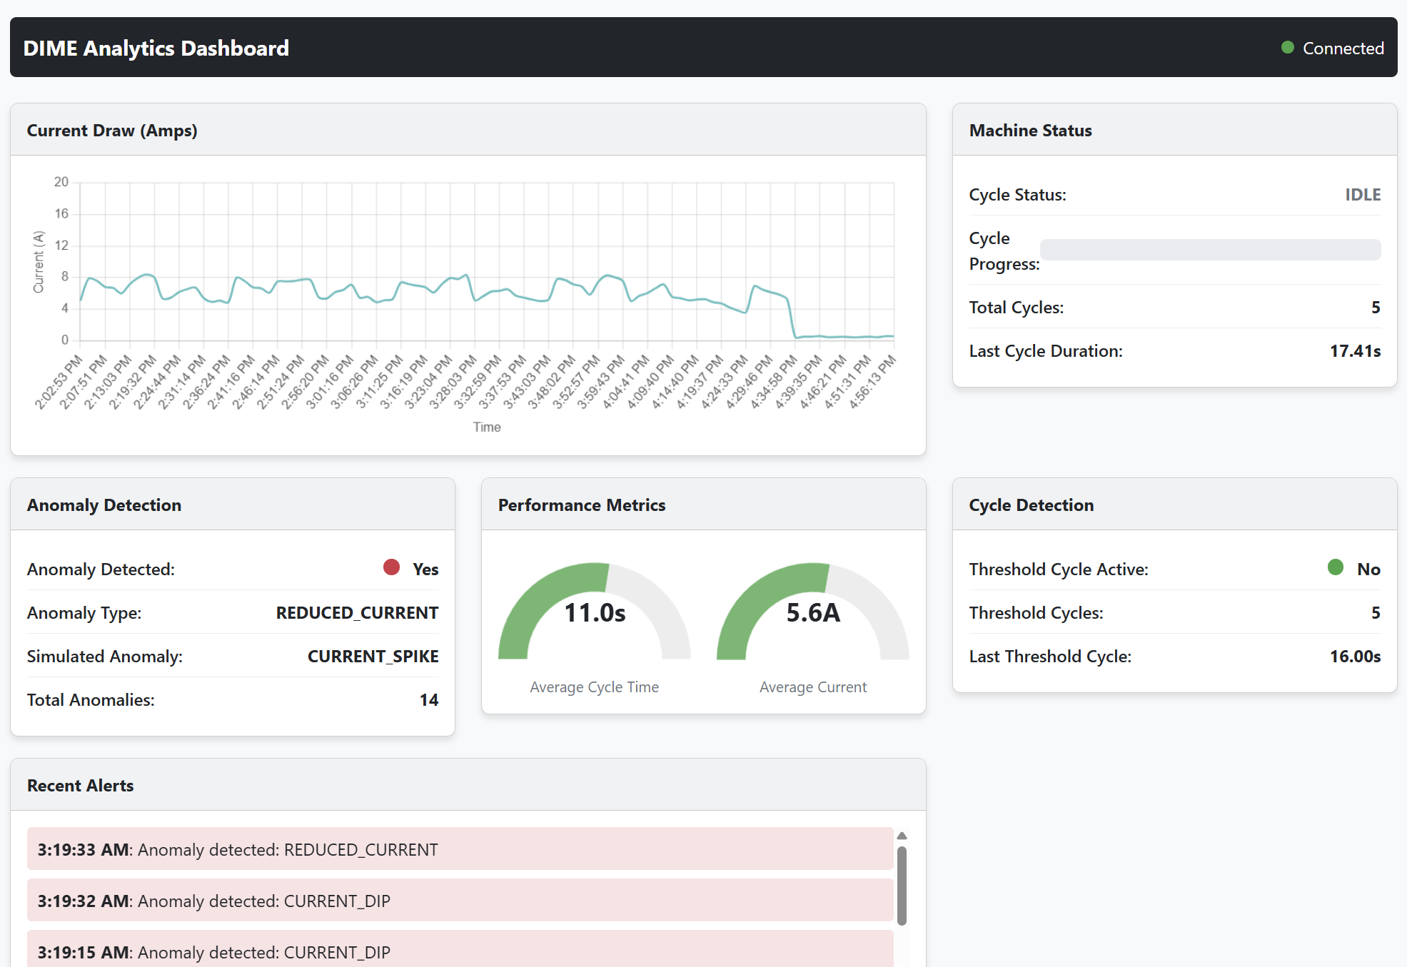
Task: Click the Average Current gauge
Action: 812,612
